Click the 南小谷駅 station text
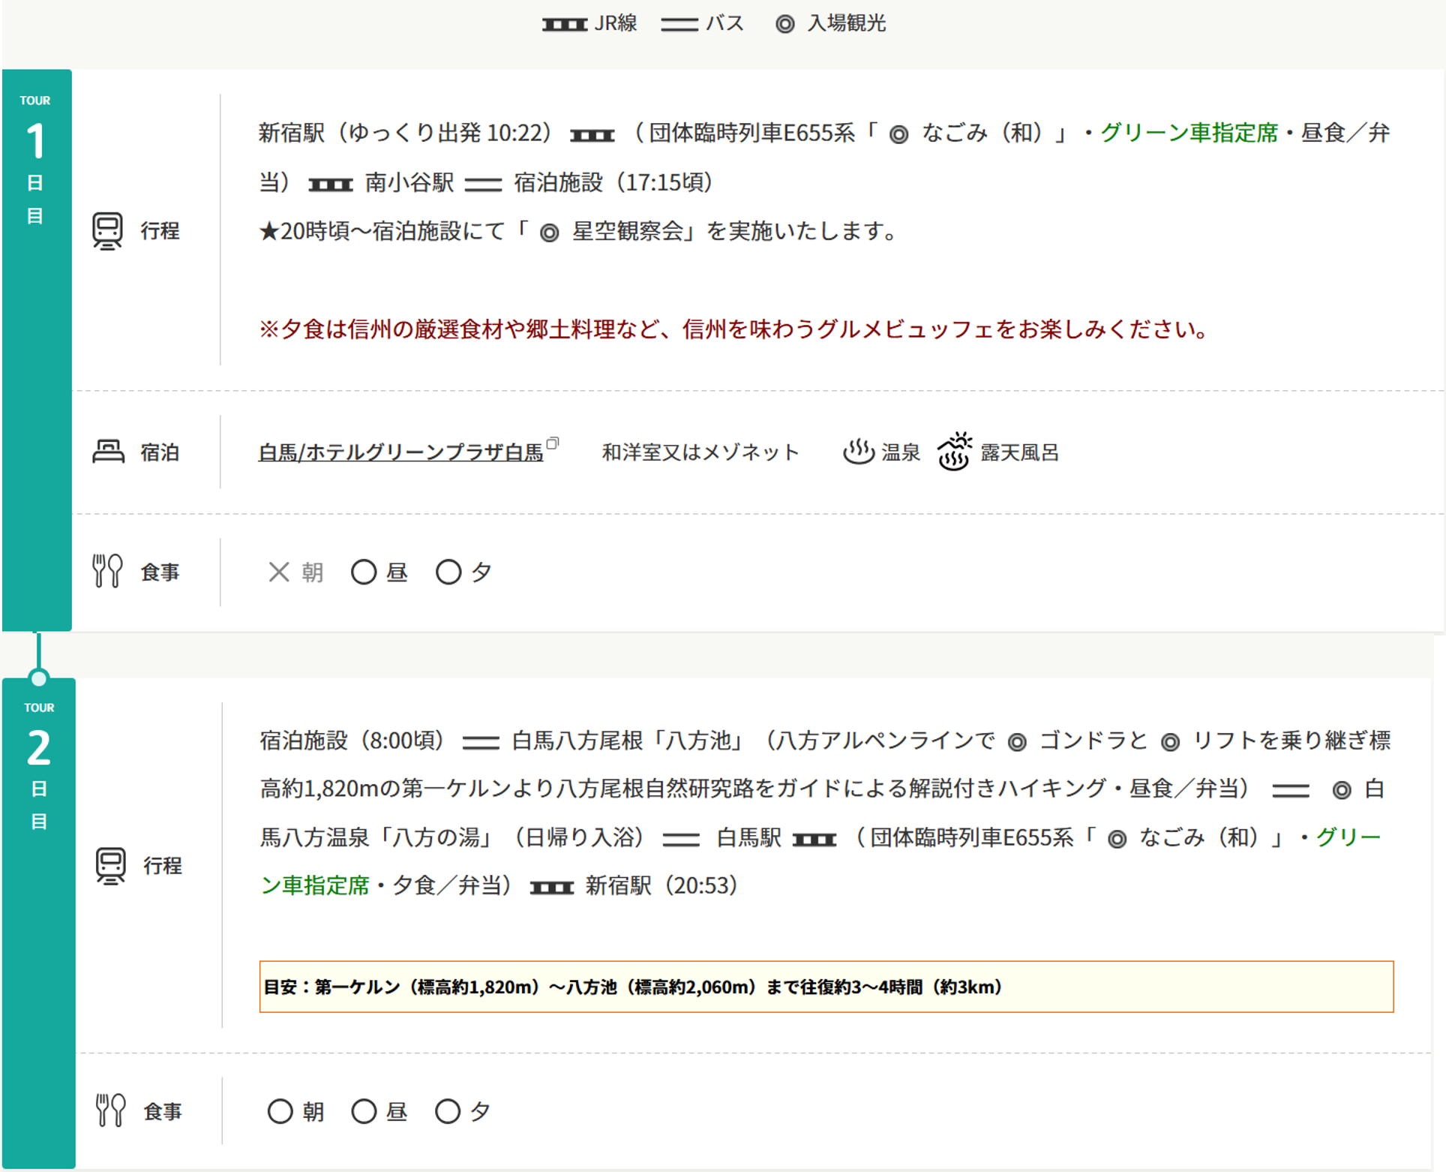The width and height of the screenshot is (1446, 1172). [409, 182]
